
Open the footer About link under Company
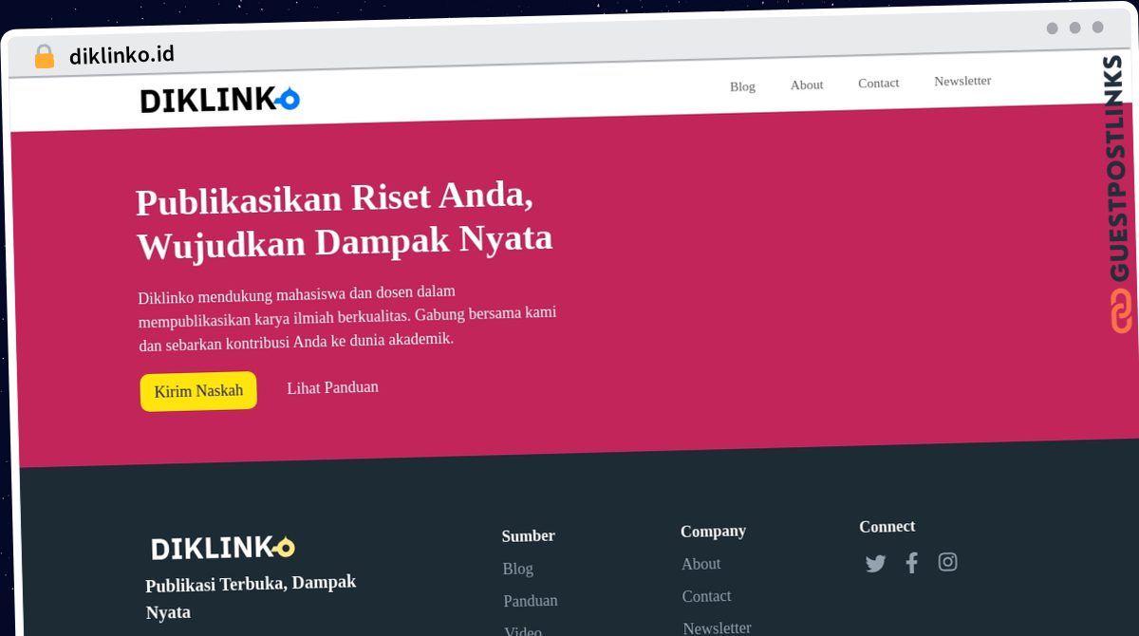pyautogui.click(x=700, y=564)
